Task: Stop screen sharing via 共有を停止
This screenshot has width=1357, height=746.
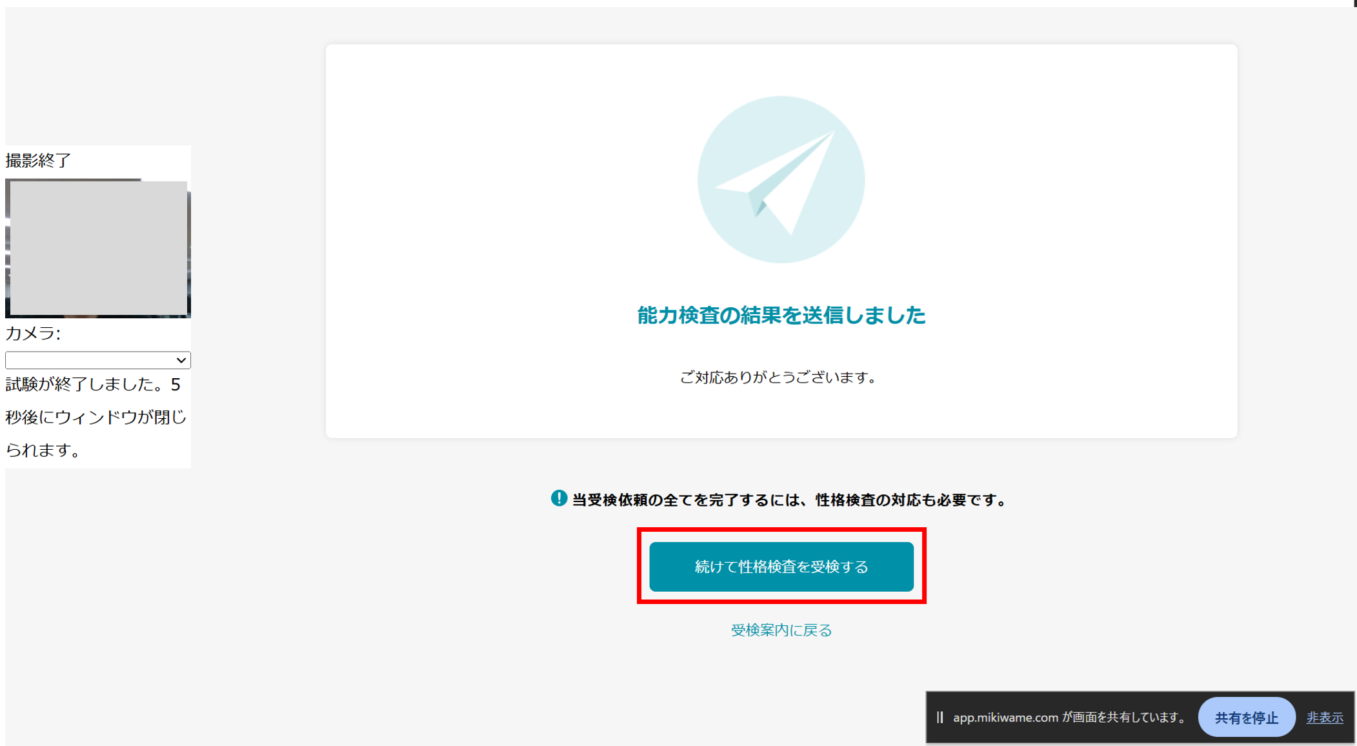Action: pyautogui.click(x=1246, y=716)
